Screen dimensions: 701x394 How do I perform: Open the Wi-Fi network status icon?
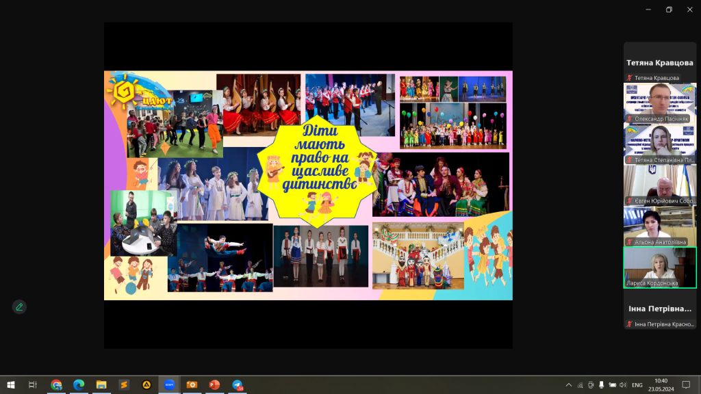580,385
